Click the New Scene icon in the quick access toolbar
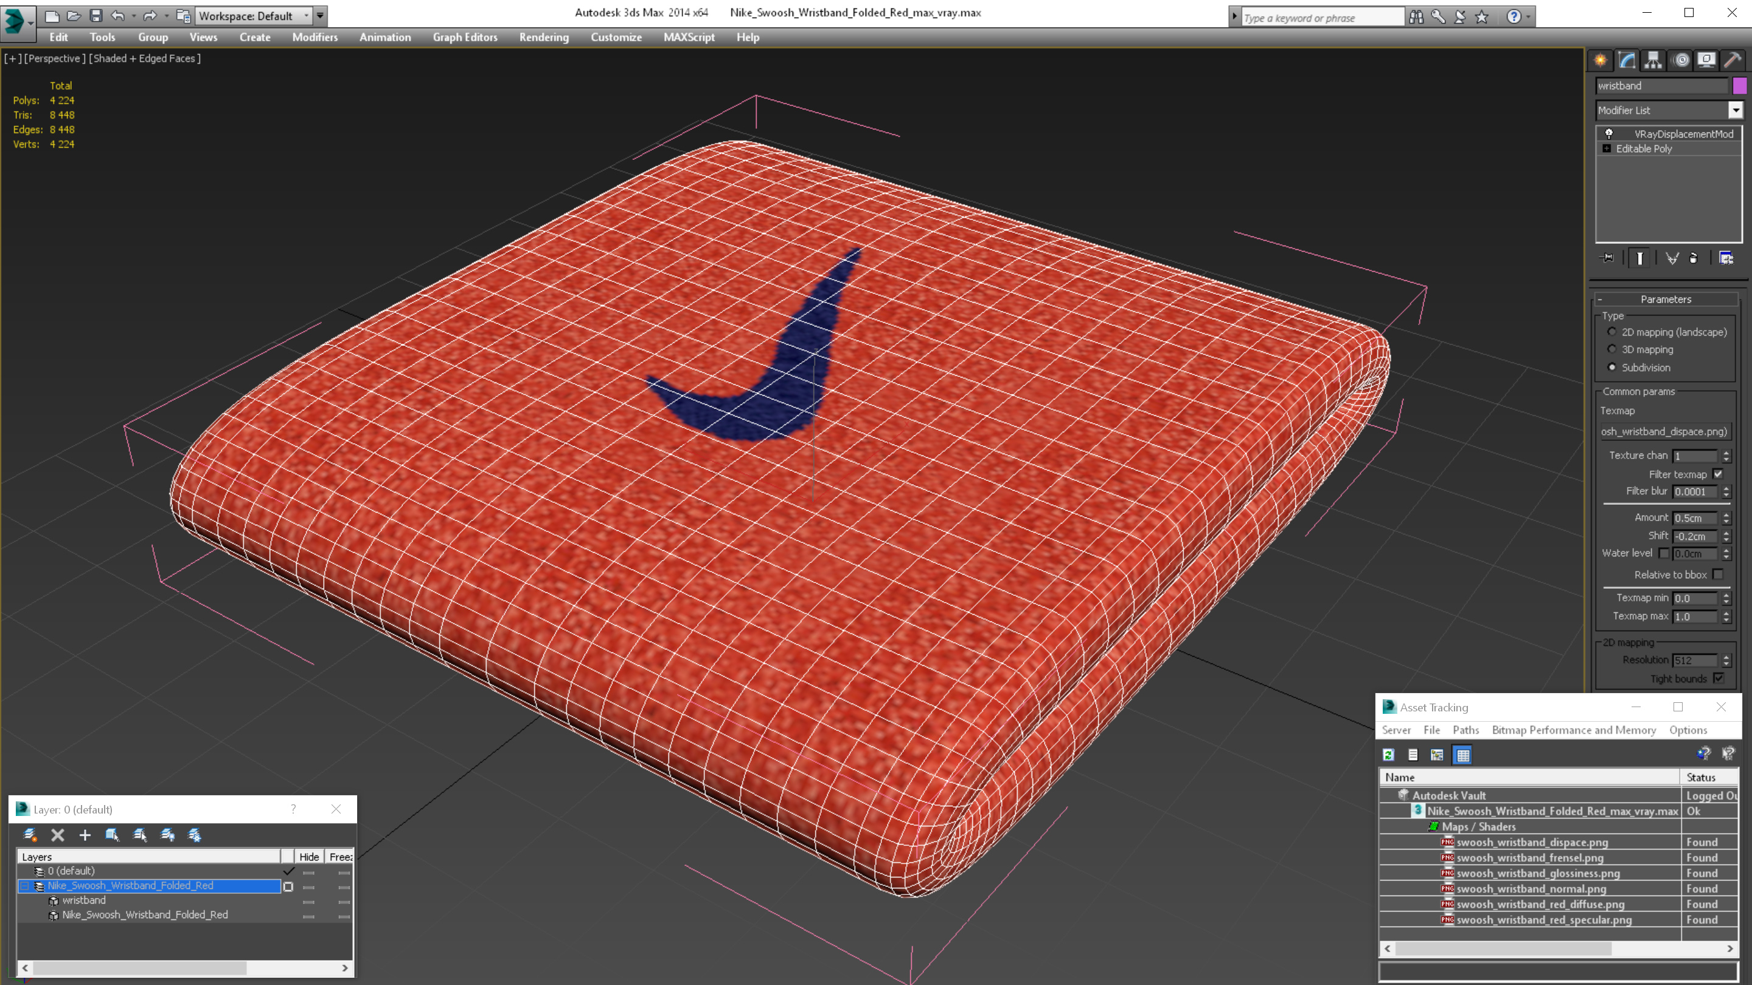Image resolution: width=1752 pixels, height=985 pixels. 52,16
